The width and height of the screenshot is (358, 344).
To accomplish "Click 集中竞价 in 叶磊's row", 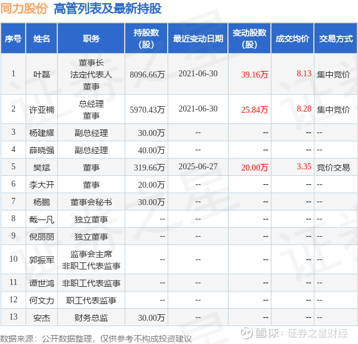I will [334, 75].
